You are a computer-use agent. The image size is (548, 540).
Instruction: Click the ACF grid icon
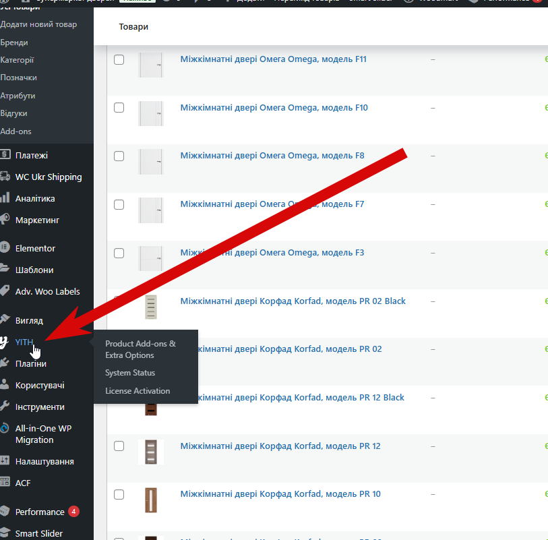tap(5, 481)
